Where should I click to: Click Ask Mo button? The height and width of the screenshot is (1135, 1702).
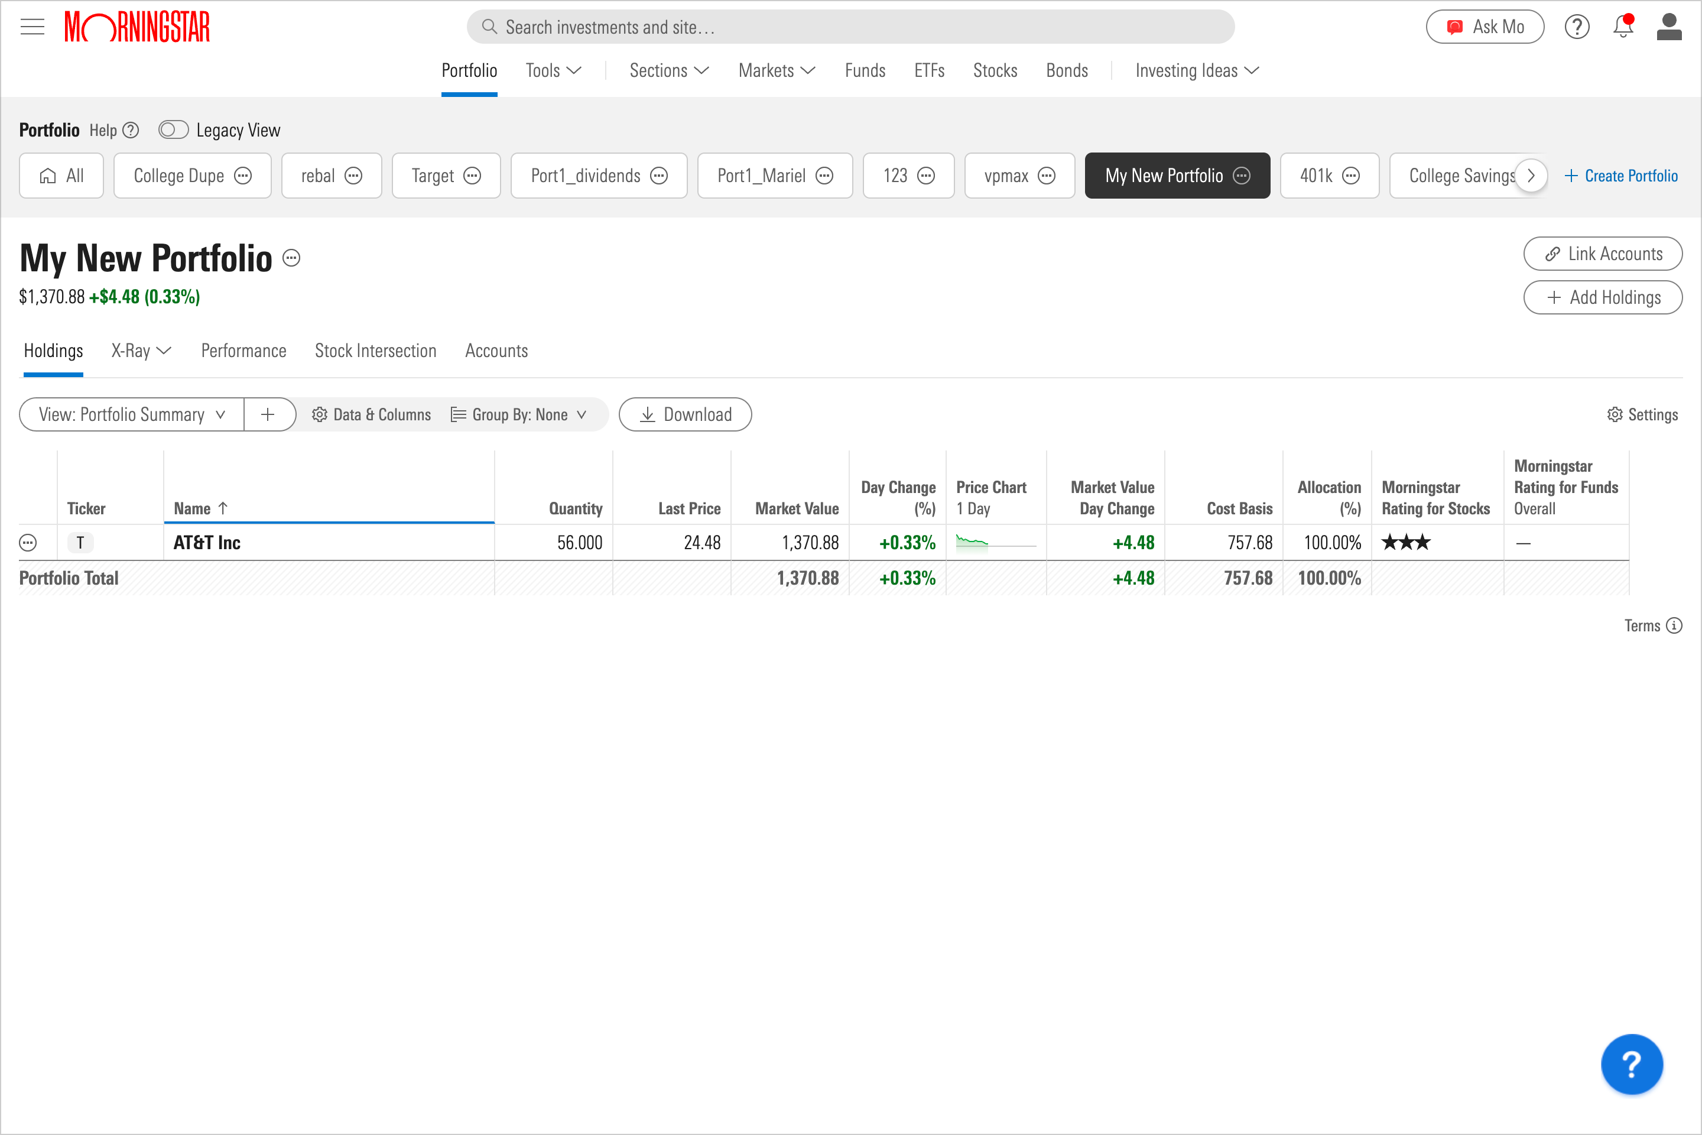(x=1485, y=27)
